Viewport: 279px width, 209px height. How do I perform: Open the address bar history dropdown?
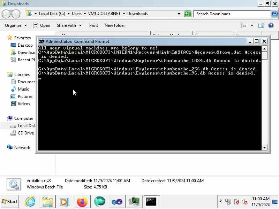coord(179,14)
